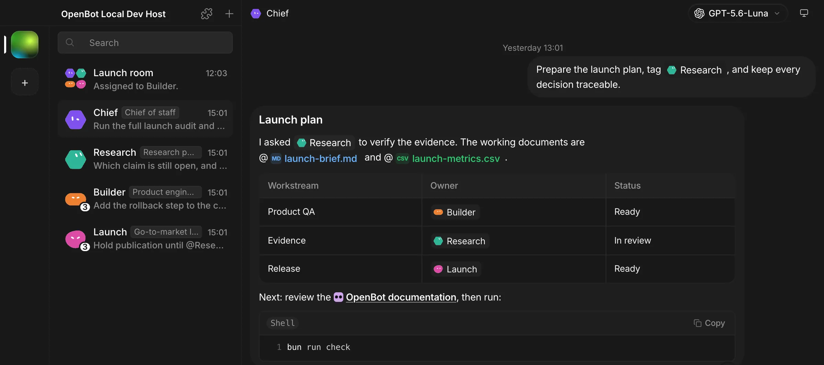This screenshot has height=365, width=824.
Task: Click the Research p... role tag
Action: click(x=171, y=152)
